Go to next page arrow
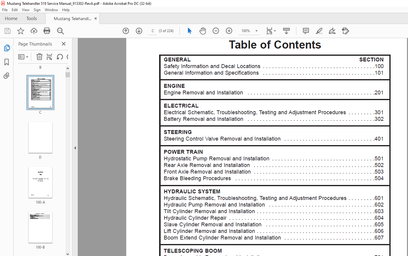 click(x=139, y=31)
